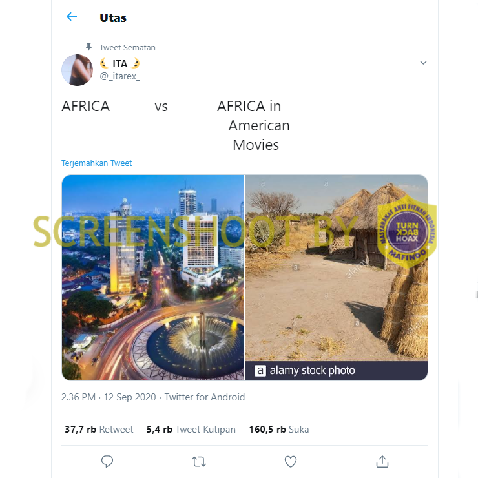
Task: Reply to the tweet via comment icon
Action: 107,461
